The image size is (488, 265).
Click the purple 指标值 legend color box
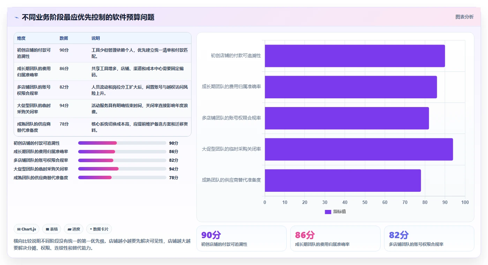click(x=328, y=212)
